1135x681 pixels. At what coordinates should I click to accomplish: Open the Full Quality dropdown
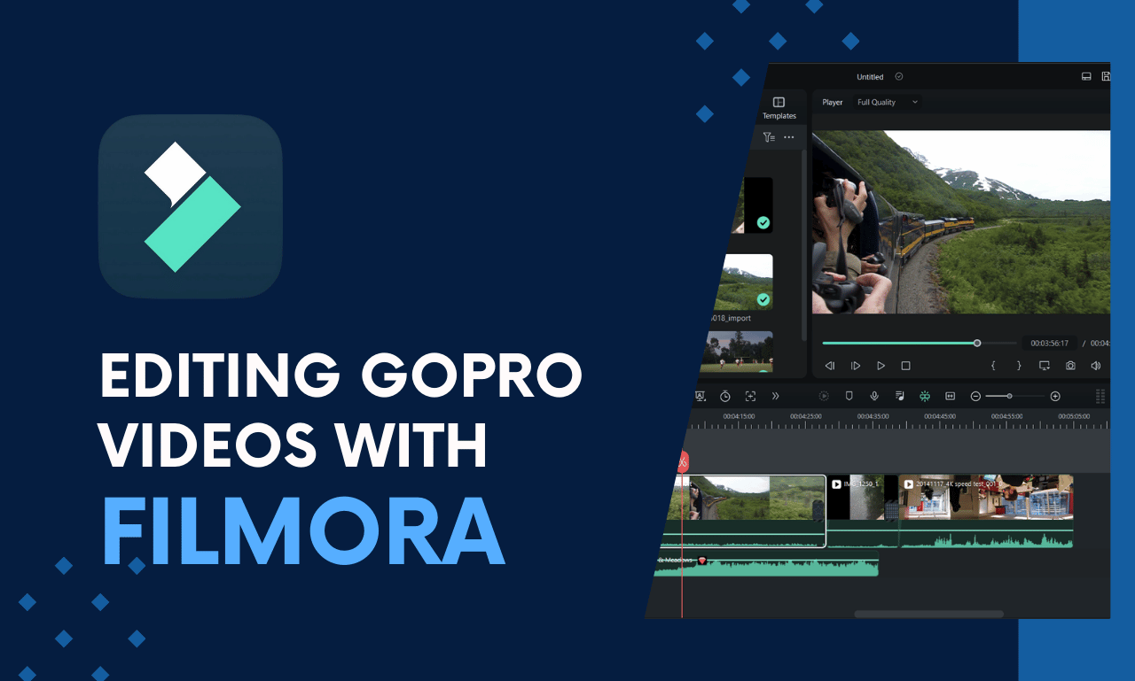tap(888, 102)
